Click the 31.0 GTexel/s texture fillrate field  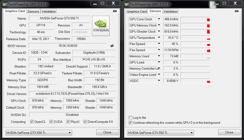coord(100,73)
